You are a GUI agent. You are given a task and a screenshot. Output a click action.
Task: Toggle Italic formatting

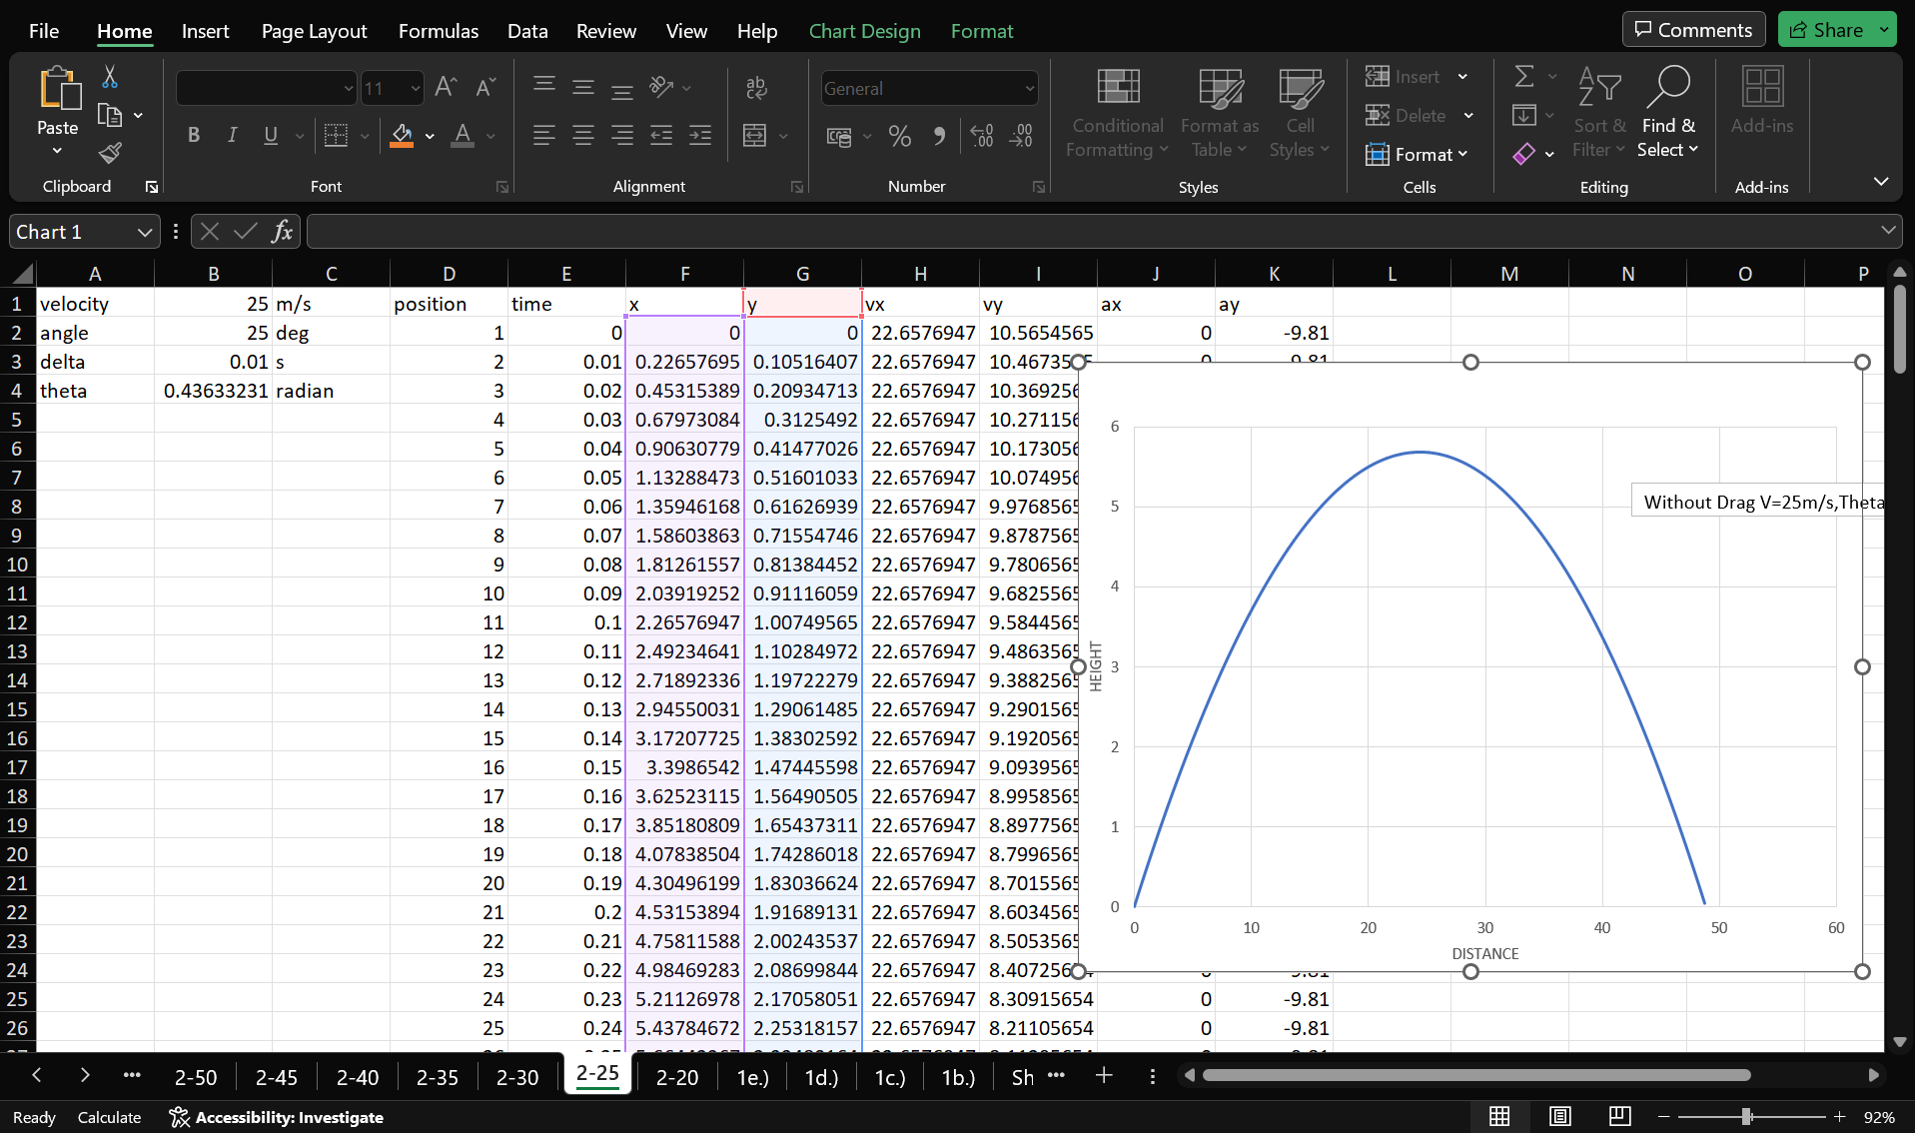232,135
